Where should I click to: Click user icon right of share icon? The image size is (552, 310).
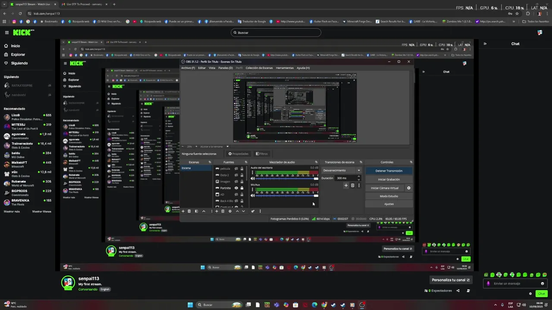pos(468,291)
